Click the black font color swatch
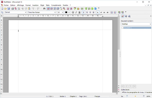This screenshot has height=98, width=152. [x=66, y=12]
